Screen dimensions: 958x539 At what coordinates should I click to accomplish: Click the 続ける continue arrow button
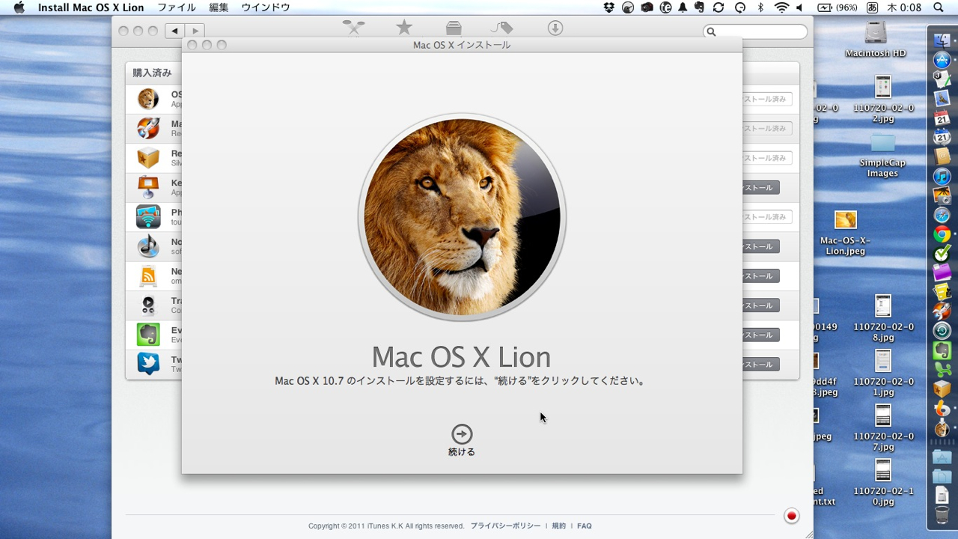(x=462, y=434)
